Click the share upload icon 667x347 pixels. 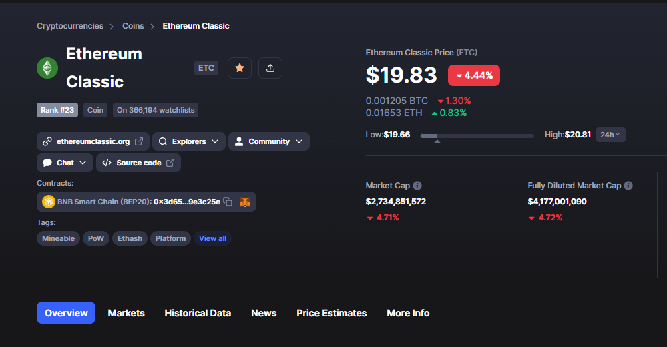click(270, 68)
